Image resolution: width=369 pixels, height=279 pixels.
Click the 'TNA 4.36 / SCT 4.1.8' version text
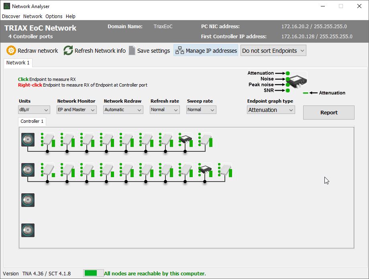47,274
